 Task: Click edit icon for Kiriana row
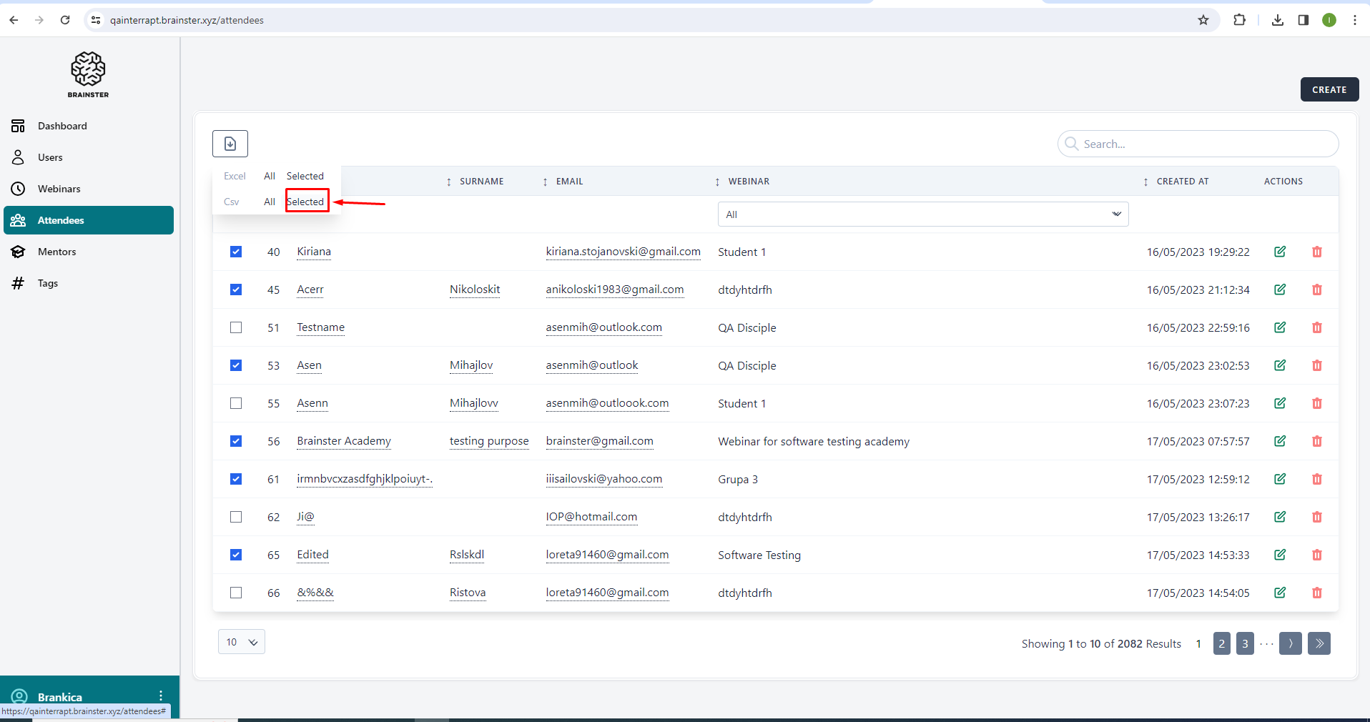pos(1280,252)
